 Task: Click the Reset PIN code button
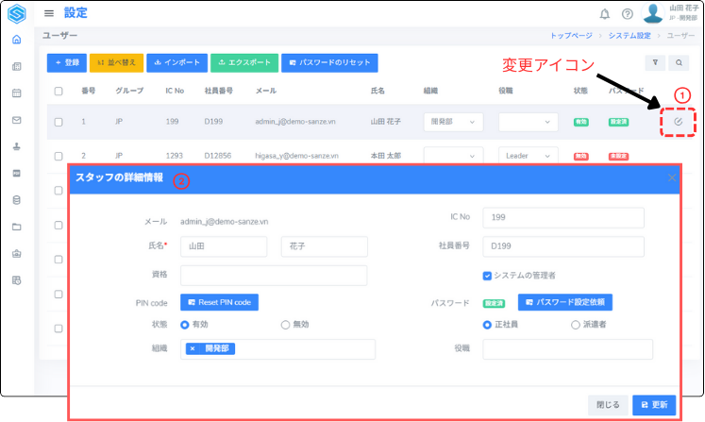(219, 302)
